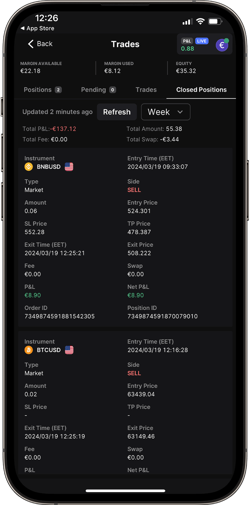Tap the Wi-Fi status icon
Screen dimensions: 250x505
coord(200,22)
